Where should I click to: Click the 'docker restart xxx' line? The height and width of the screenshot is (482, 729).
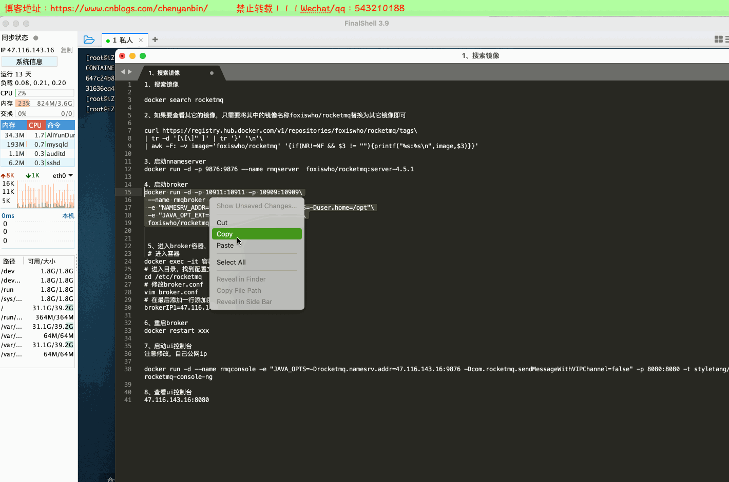pos(177,331)
